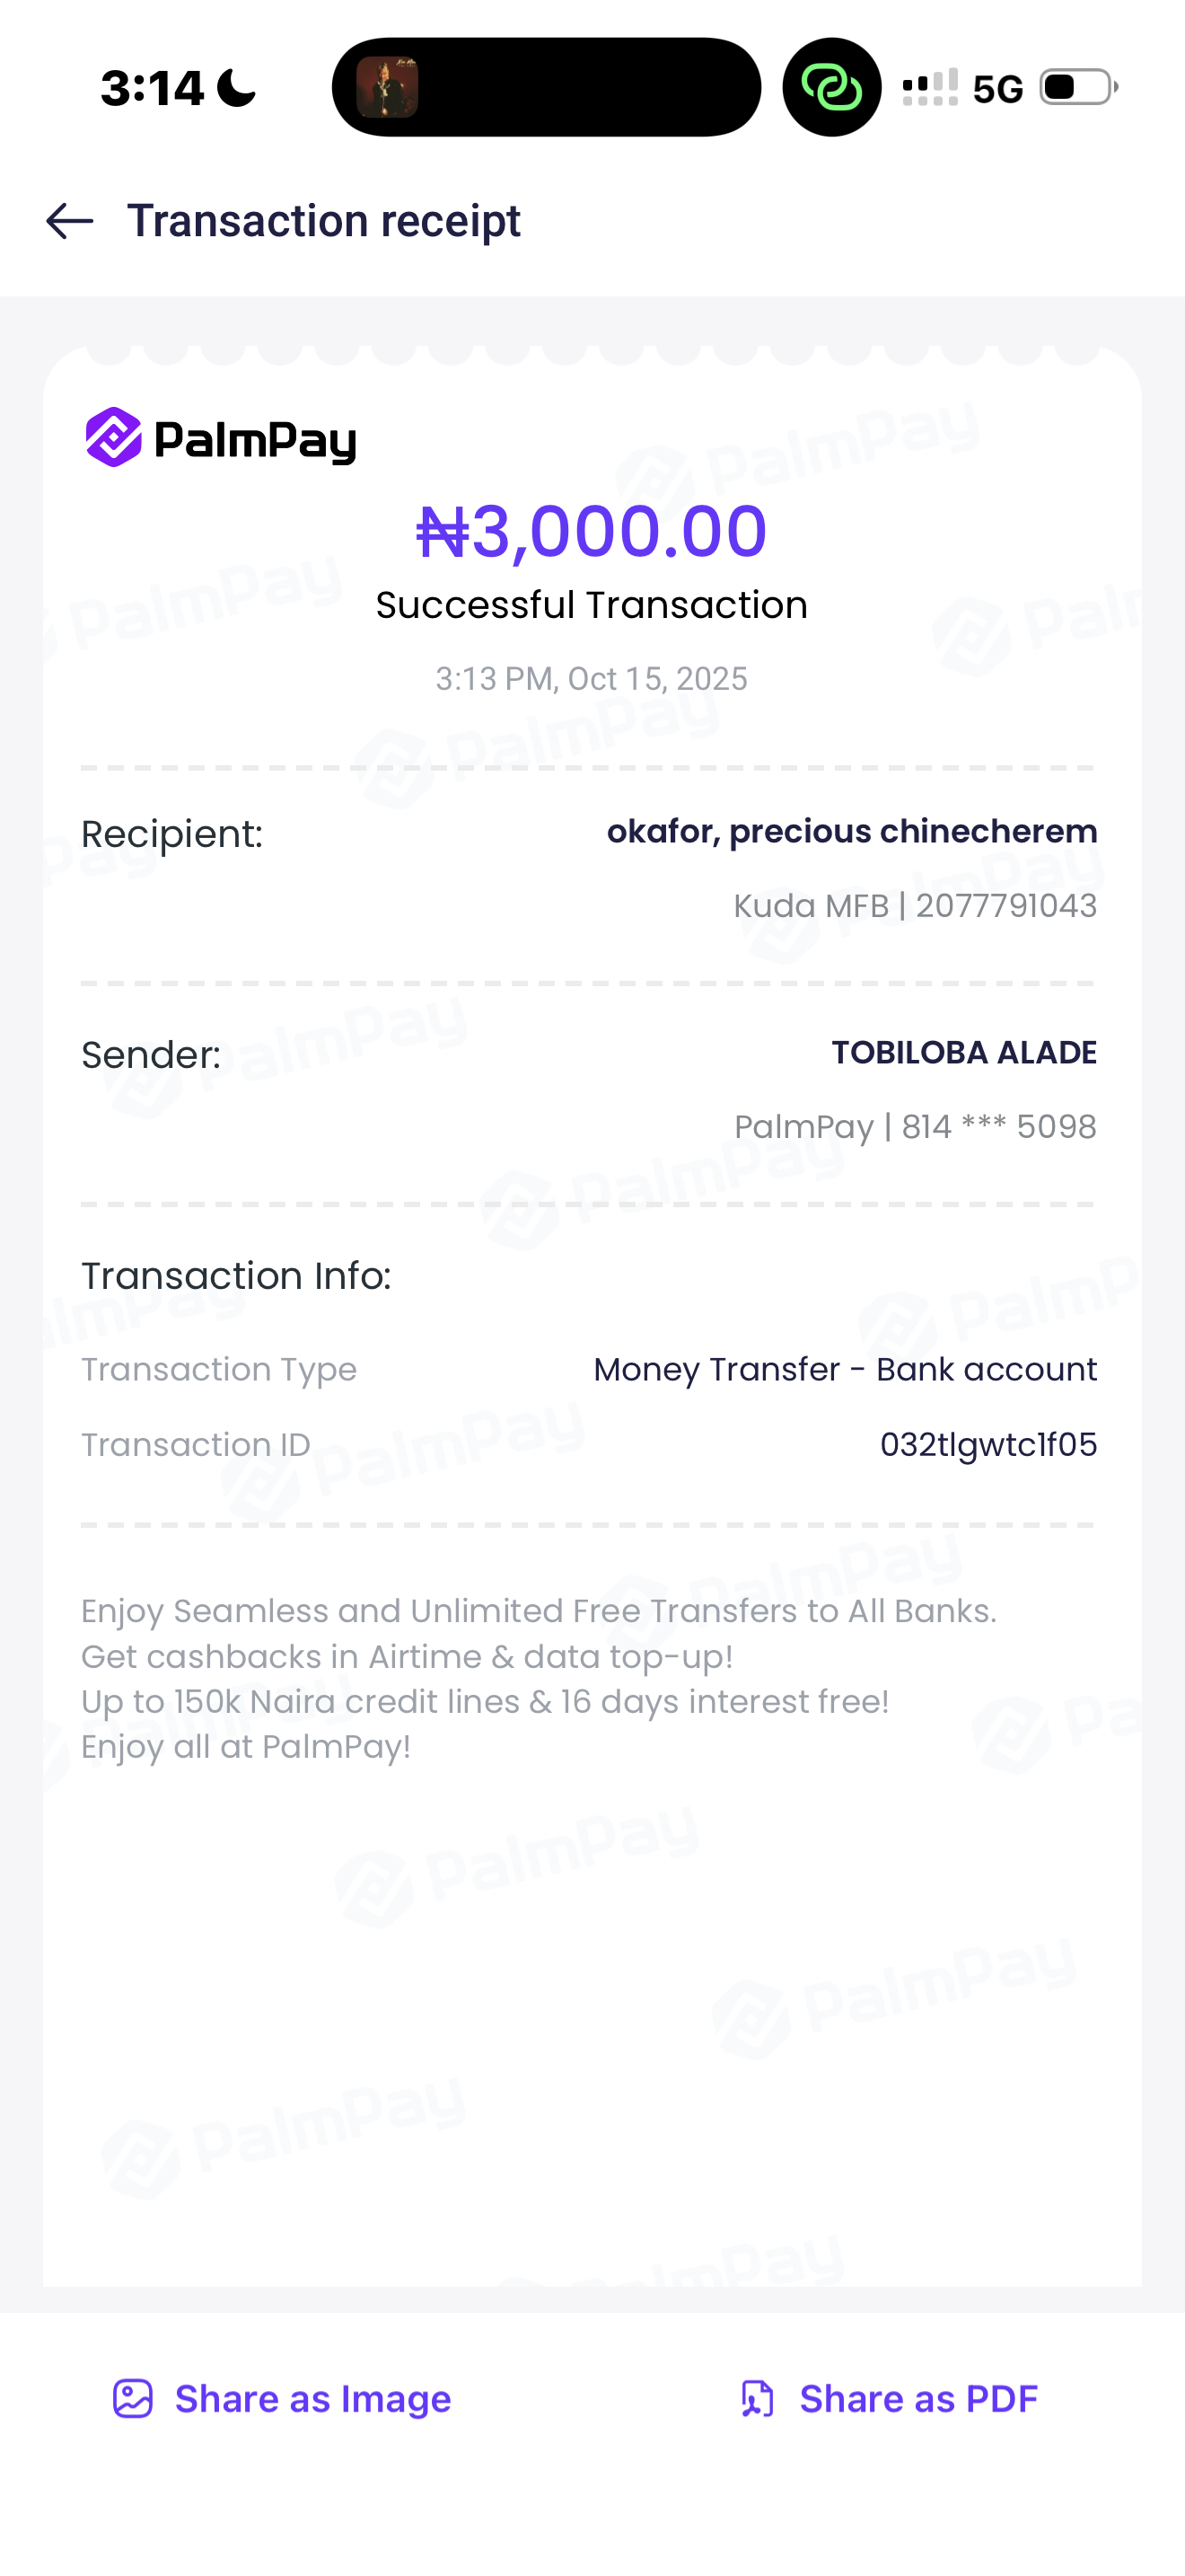The height and width of the screenshot is (2576, 1185).
Task: Tap recipient name okafor, precious chinecherem
Action: click(851, 831)
